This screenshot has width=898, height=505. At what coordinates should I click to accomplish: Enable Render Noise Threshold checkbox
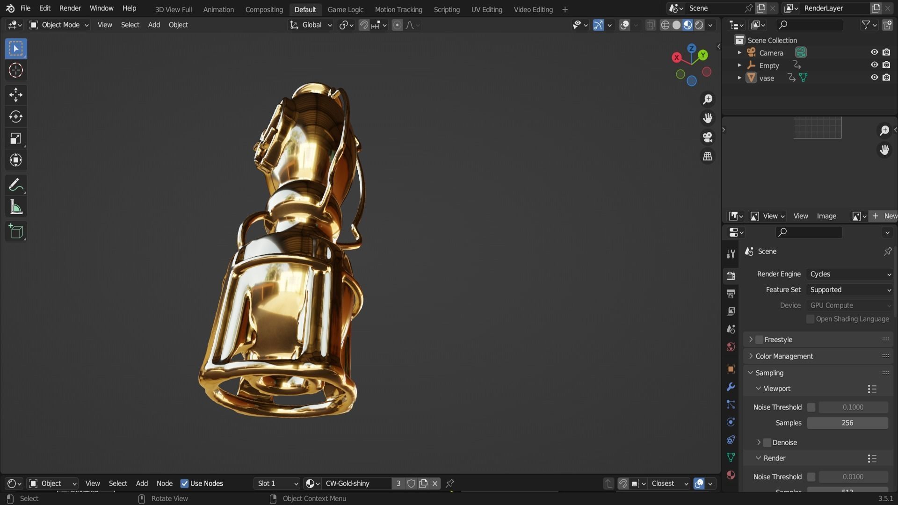811,477
